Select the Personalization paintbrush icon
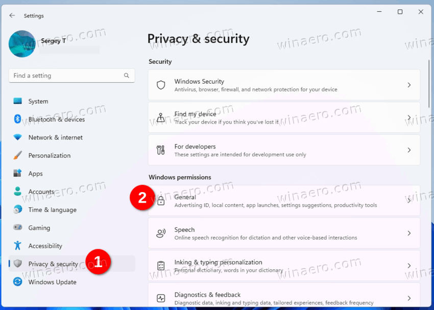 [x=17, y=155]
